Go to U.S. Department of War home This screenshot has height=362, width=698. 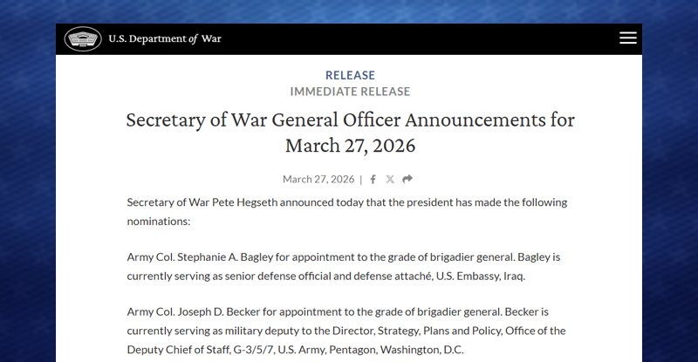click(164, 38)
